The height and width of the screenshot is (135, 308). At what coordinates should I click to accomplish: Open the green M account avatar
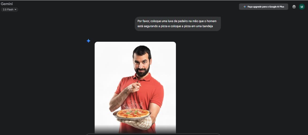(302, 7)
